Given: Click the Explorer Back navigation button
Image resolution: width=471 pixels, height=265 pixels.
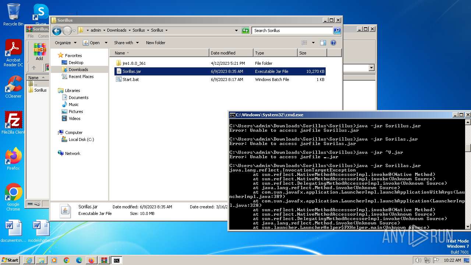Looking at the screenshot, I should 57,31.
